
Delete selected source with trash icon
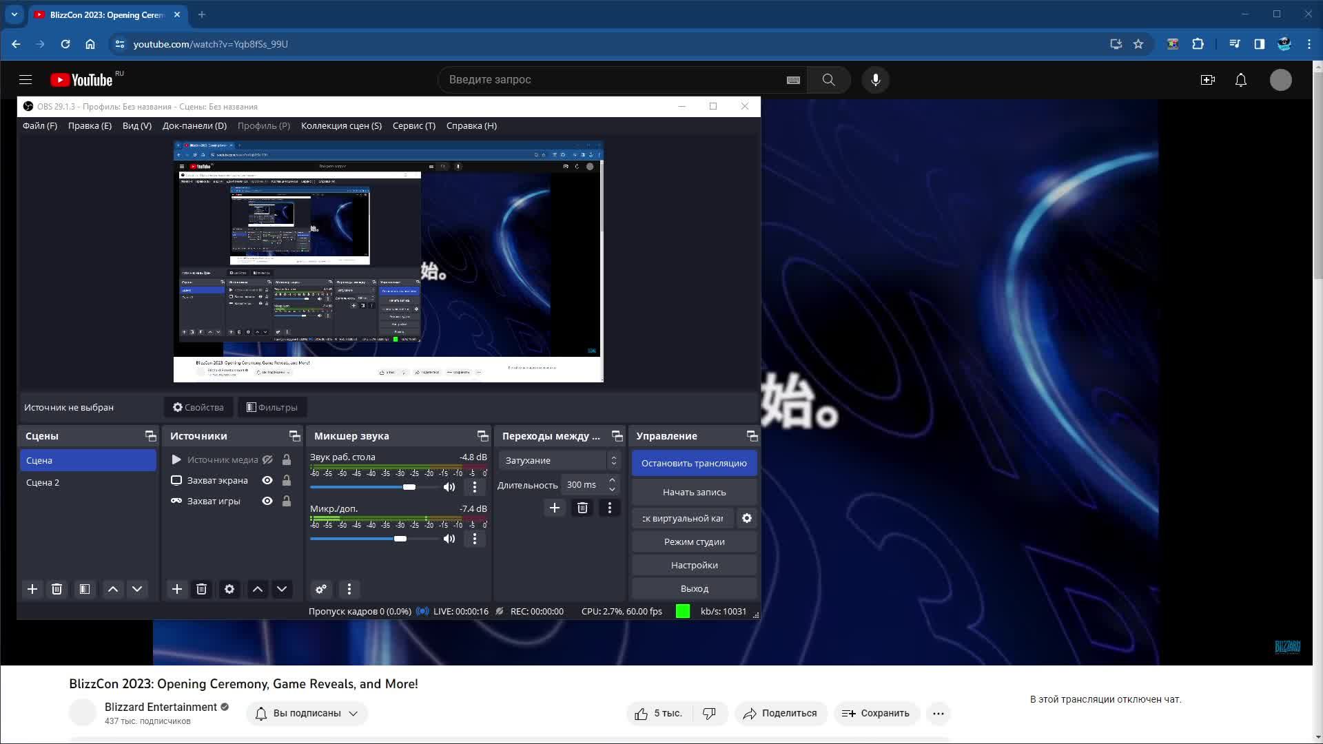point(201,589)
